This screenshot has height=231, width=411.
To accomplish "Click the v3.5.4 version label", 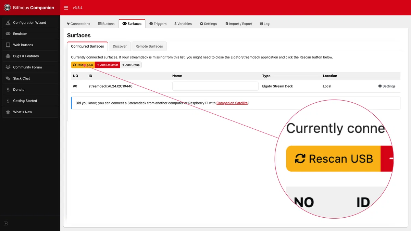I will 78,8.
